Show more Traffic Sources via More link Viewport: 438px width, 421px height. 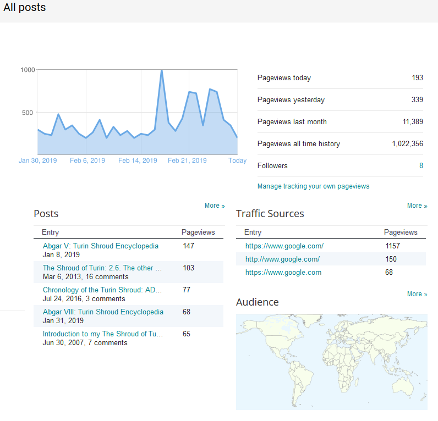point(417,206)
